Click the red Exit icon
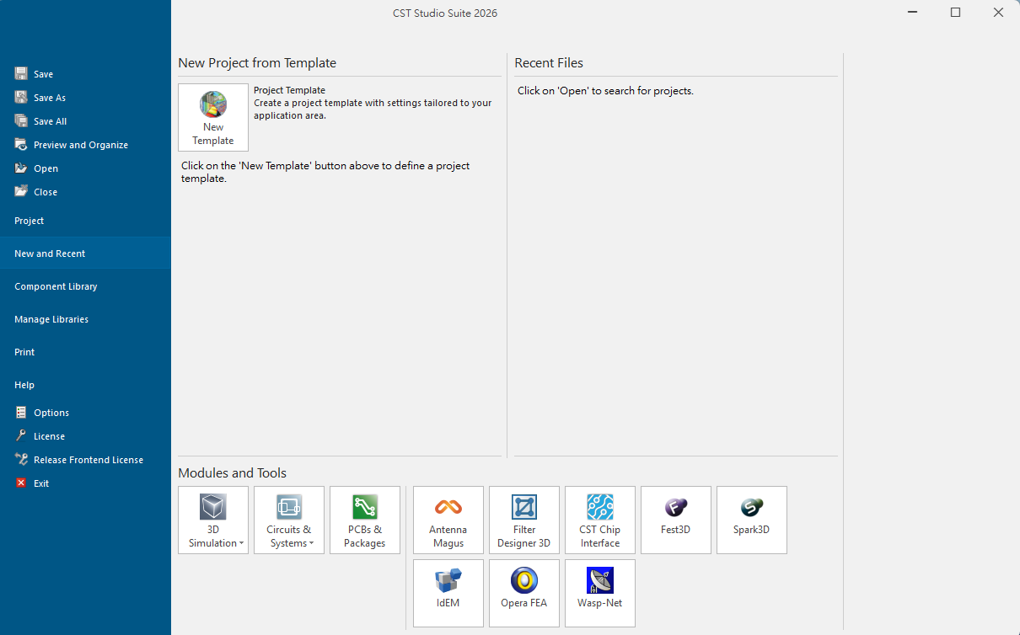This screenshot has width=1020, height=635. tap(21, 483)
